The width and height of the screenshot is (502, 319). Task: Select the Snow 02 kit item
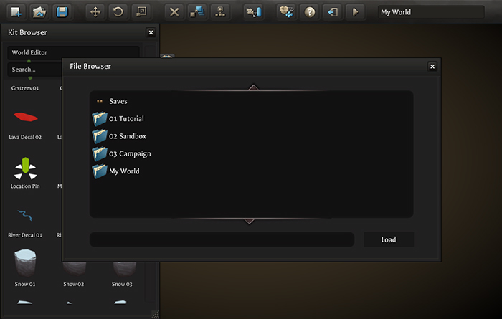[x=74, y=275]
